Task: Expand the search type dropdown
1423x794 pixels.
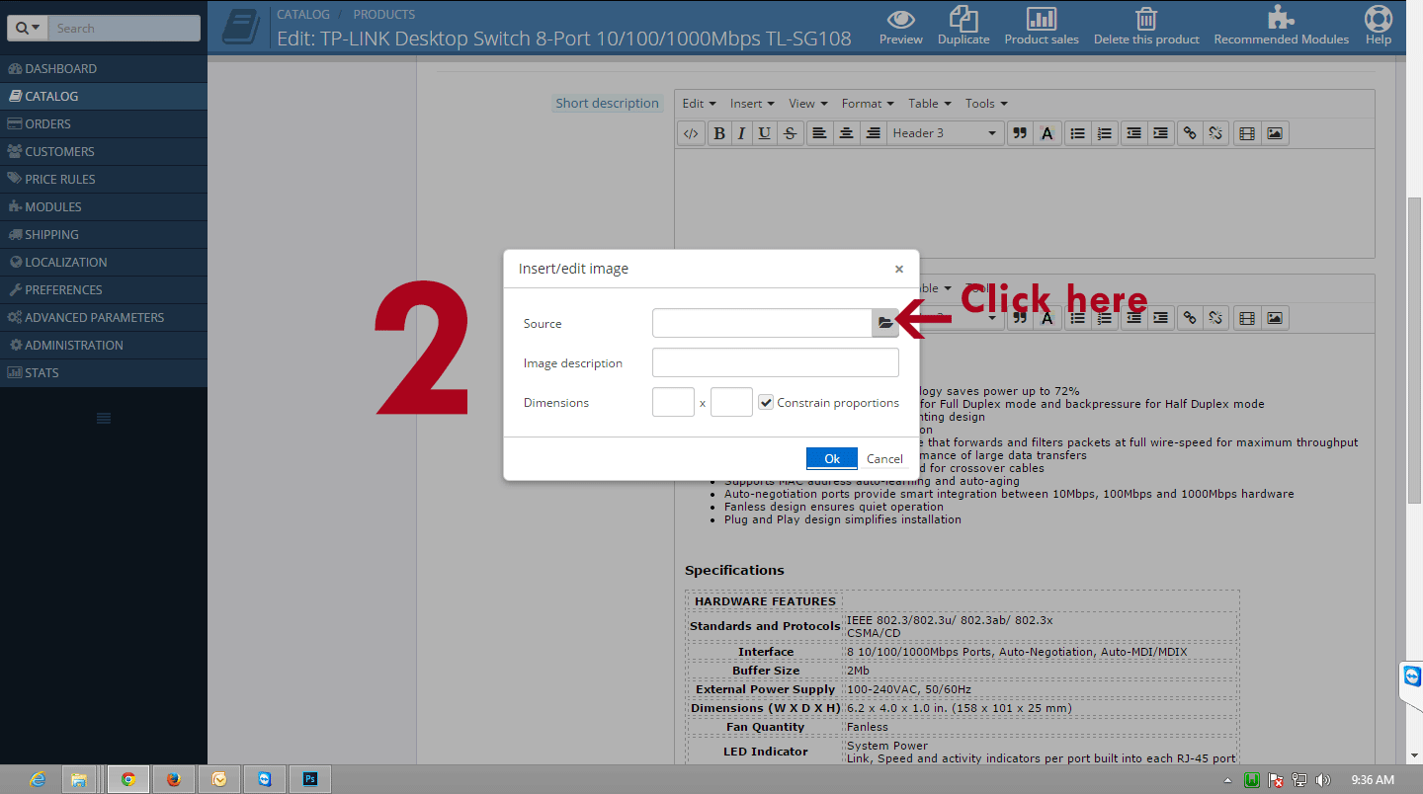Action: point(28,28)
